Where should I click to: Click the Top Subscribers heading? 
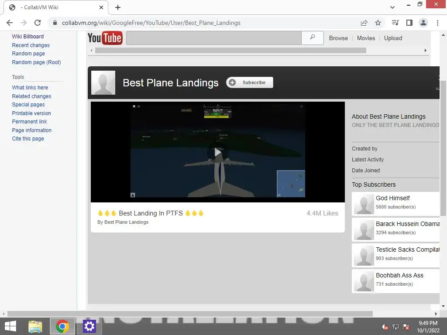tap(374, 185)
